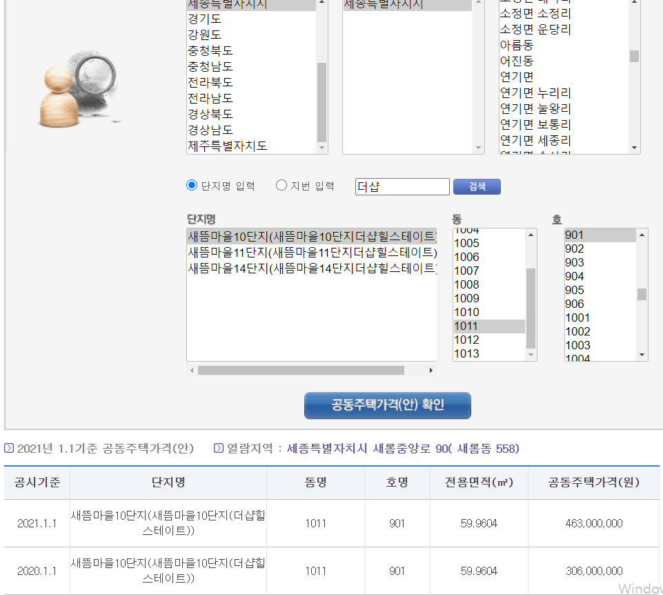The width and height of the screenshot is (663, 595).
Task: Select 경상남도 in the province list
Action: pos(251,130)
